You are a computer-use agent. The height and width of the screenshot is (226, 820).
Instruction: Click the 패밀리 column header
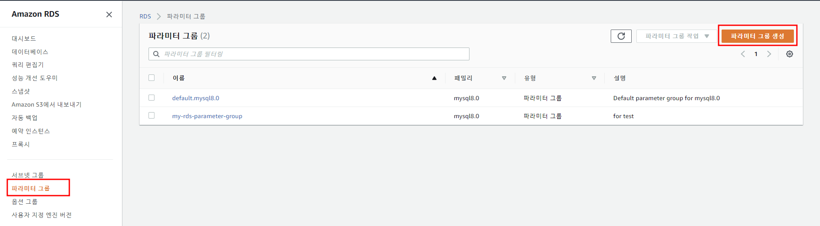(463, 78)
